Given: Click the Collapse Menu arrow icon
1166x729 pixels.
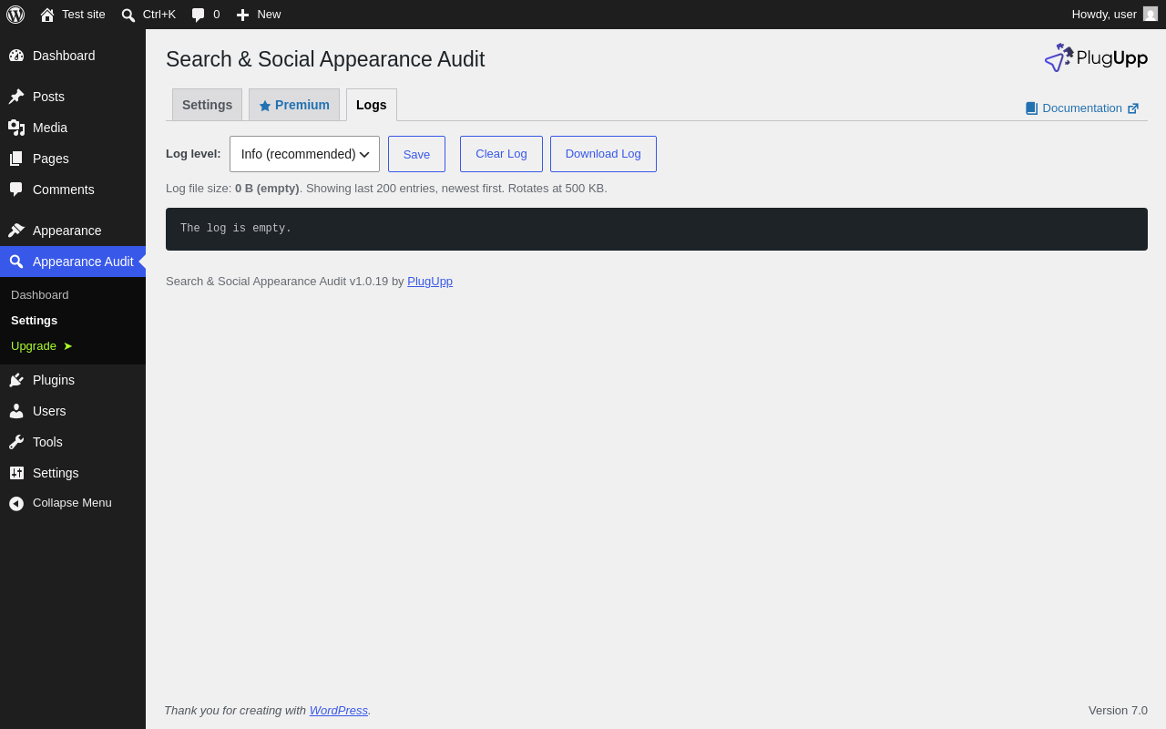Looking at the screenshot, I should click(16, 503).
